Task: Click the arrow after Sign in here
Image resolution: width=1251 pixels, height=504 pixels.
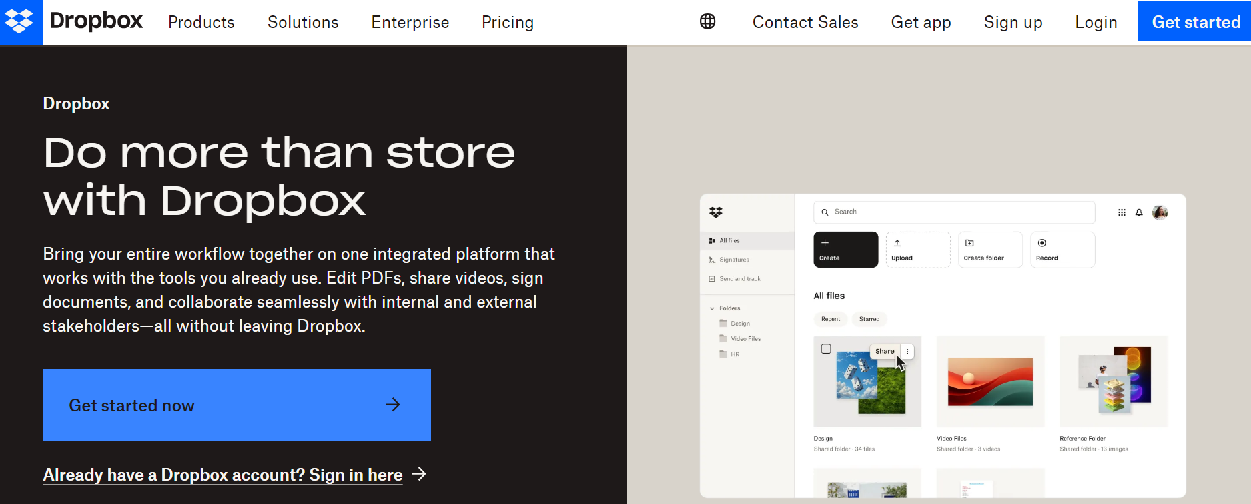Action: point(419,474)
